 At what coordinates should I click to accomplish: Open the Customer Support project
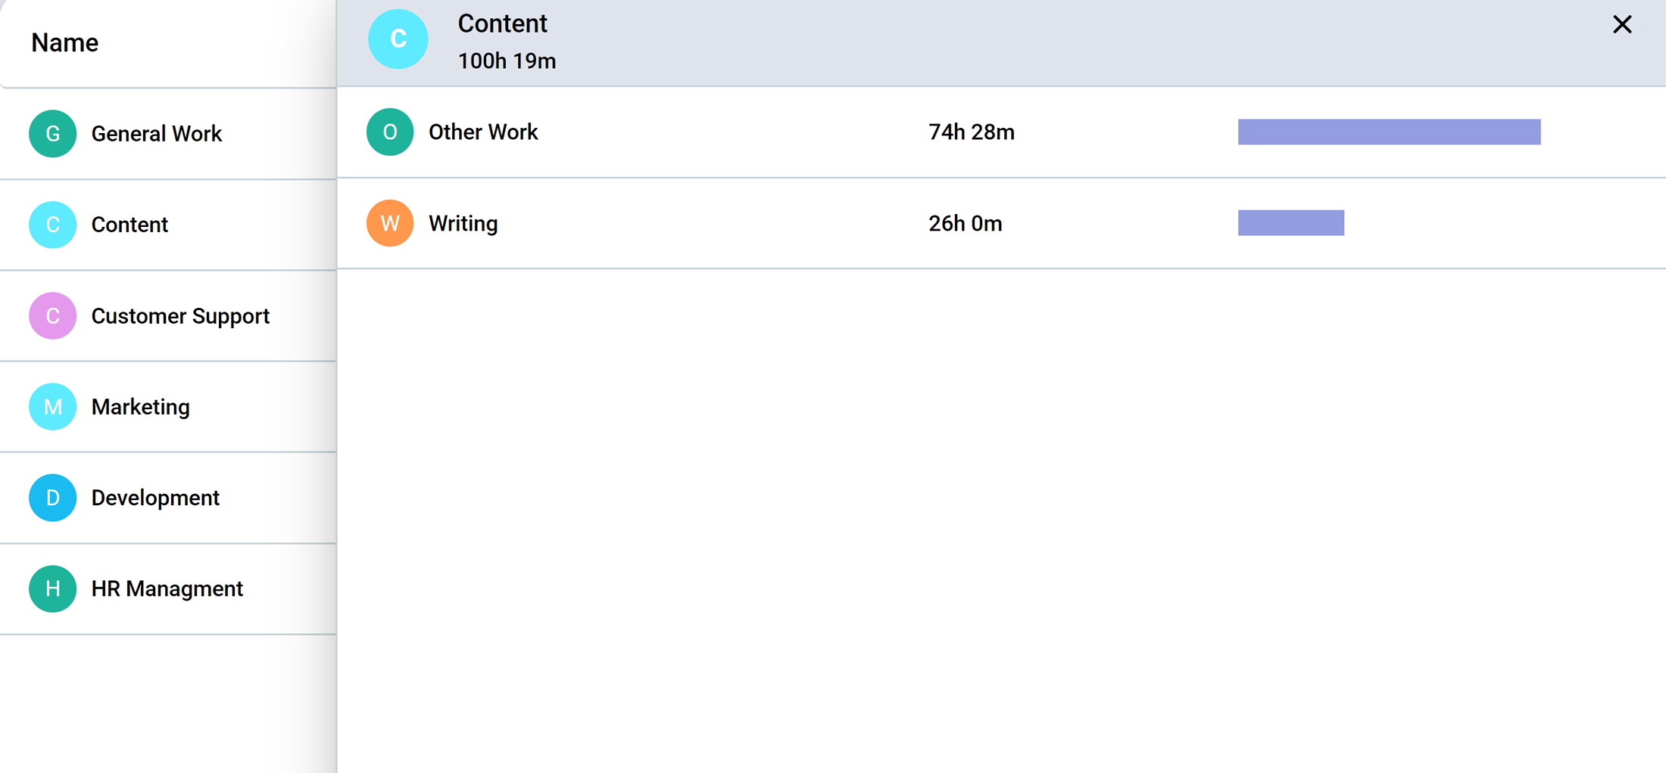(x=180, y=316)
